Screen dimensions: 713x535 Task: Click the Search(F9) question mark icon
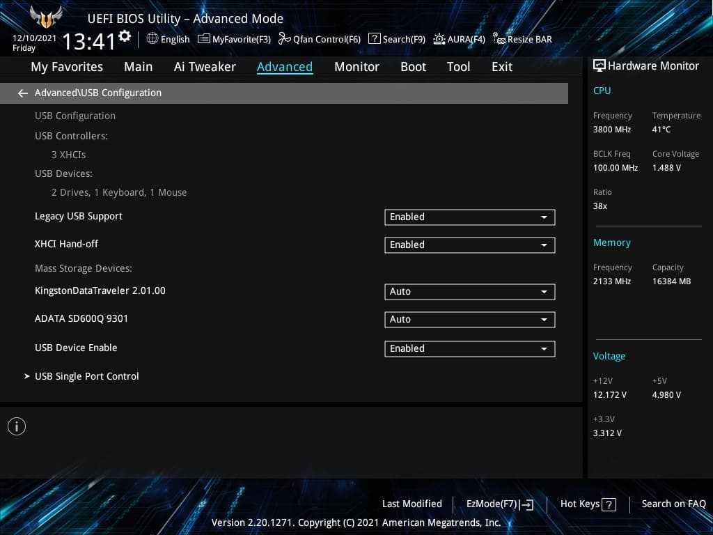374,39
